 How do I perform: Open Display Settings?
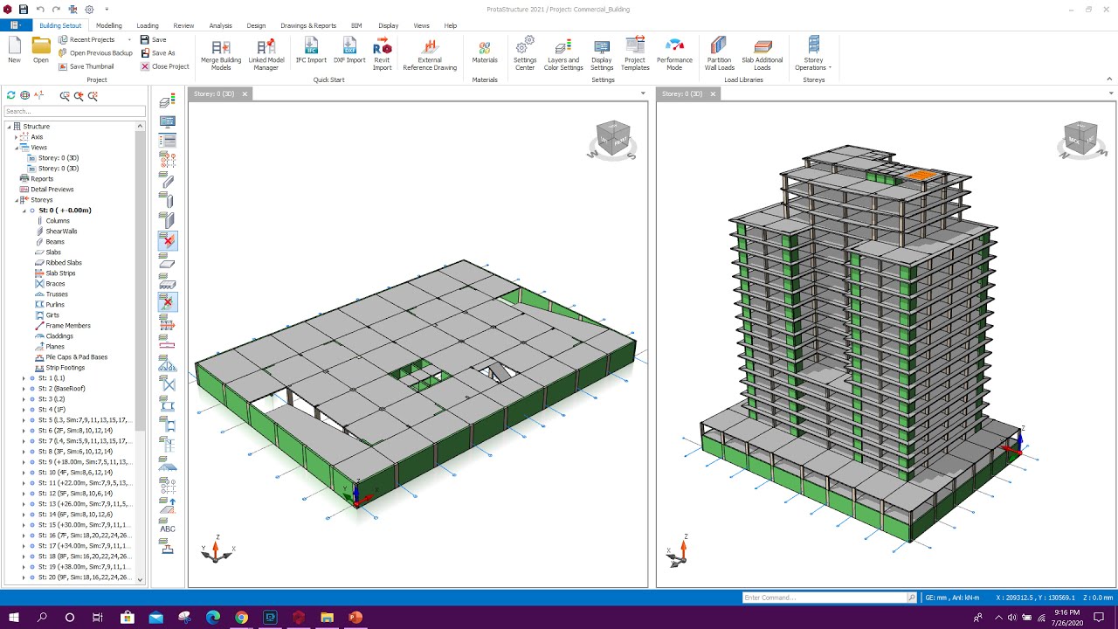(601, 52)
